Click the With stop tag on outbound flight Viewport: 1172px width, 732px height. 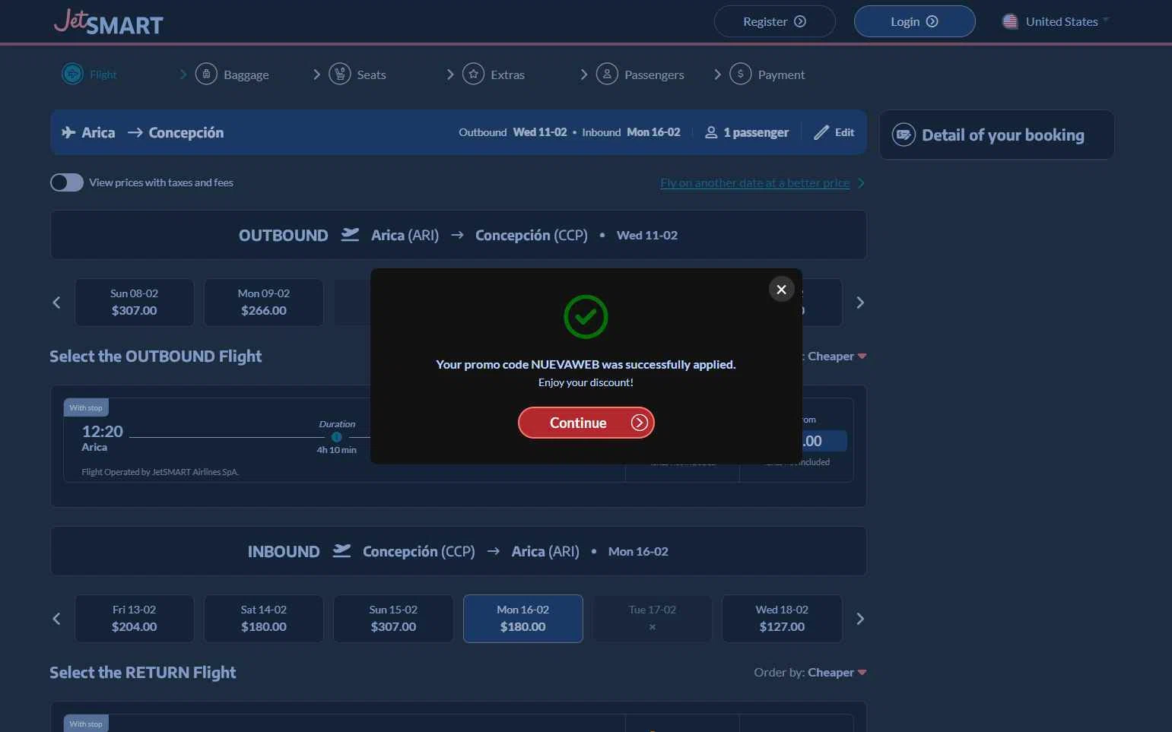[86, 407]
